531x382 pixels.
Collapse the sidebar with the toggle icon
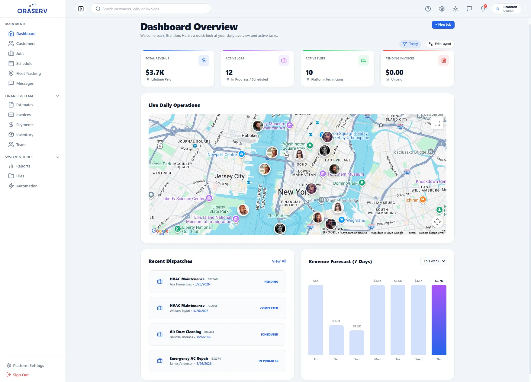click(x=81, y=9)
